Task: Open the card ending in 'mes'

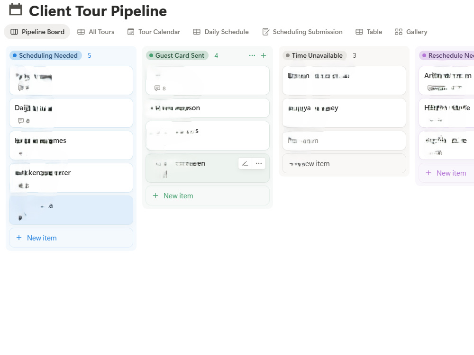Action: click(71, 145)
